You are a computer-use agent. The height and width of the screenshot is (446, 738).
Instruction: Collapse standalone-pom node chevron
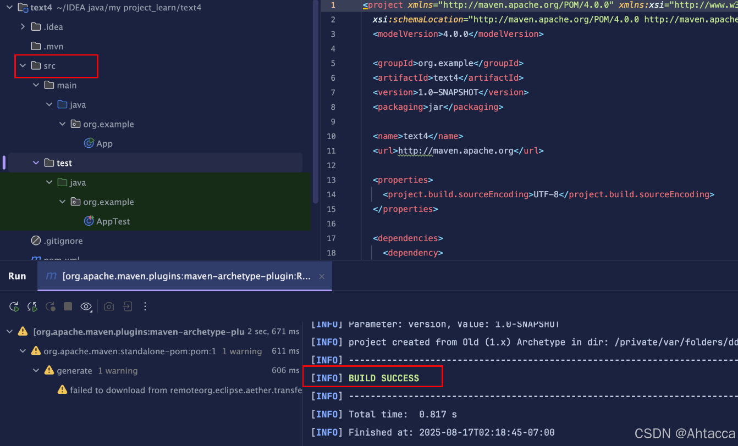tap(23, 351)
